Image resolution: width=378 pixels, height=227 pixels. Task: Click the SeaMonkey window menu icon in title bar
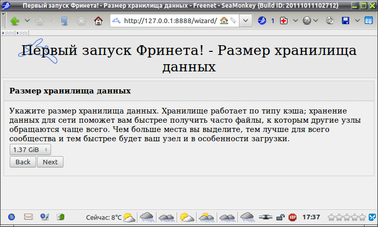pyautogui.click(x=6, y=5)
